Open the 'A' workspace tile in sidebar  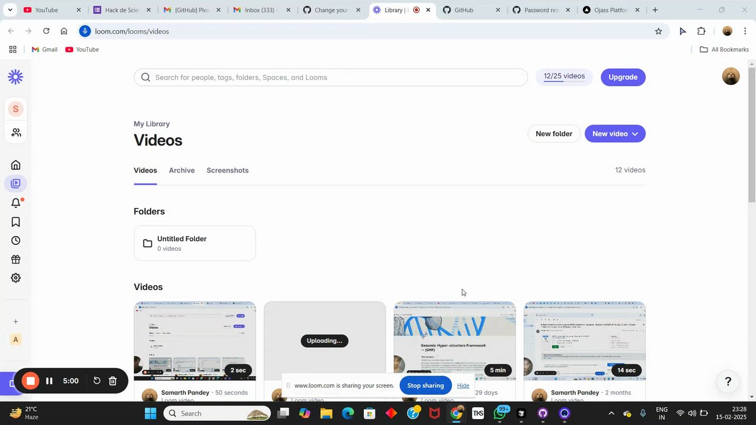[x=16, y=339]
